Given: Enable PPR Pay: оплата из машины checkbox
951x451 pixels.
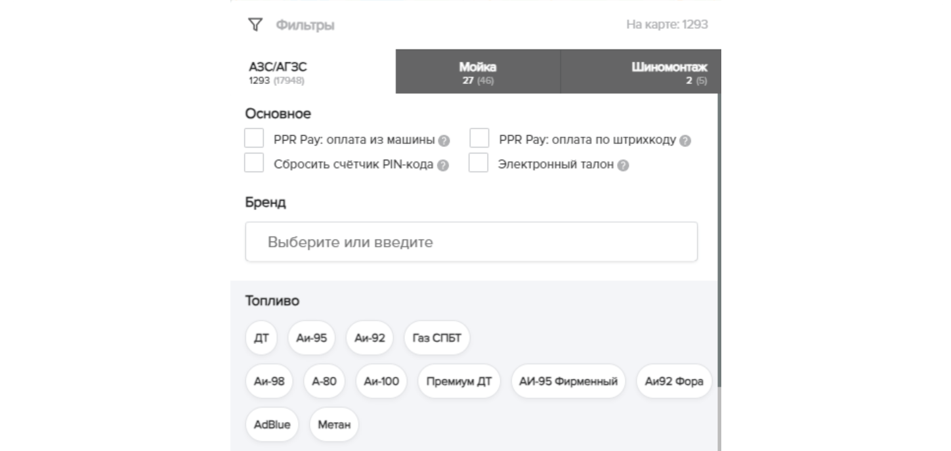Looking at the screenshot, I should 254,139.
